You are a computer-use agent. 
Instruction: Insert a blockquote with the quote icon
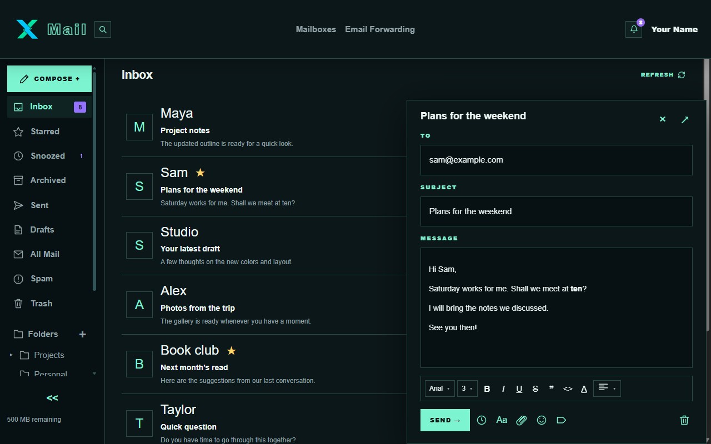coord(552,389)
